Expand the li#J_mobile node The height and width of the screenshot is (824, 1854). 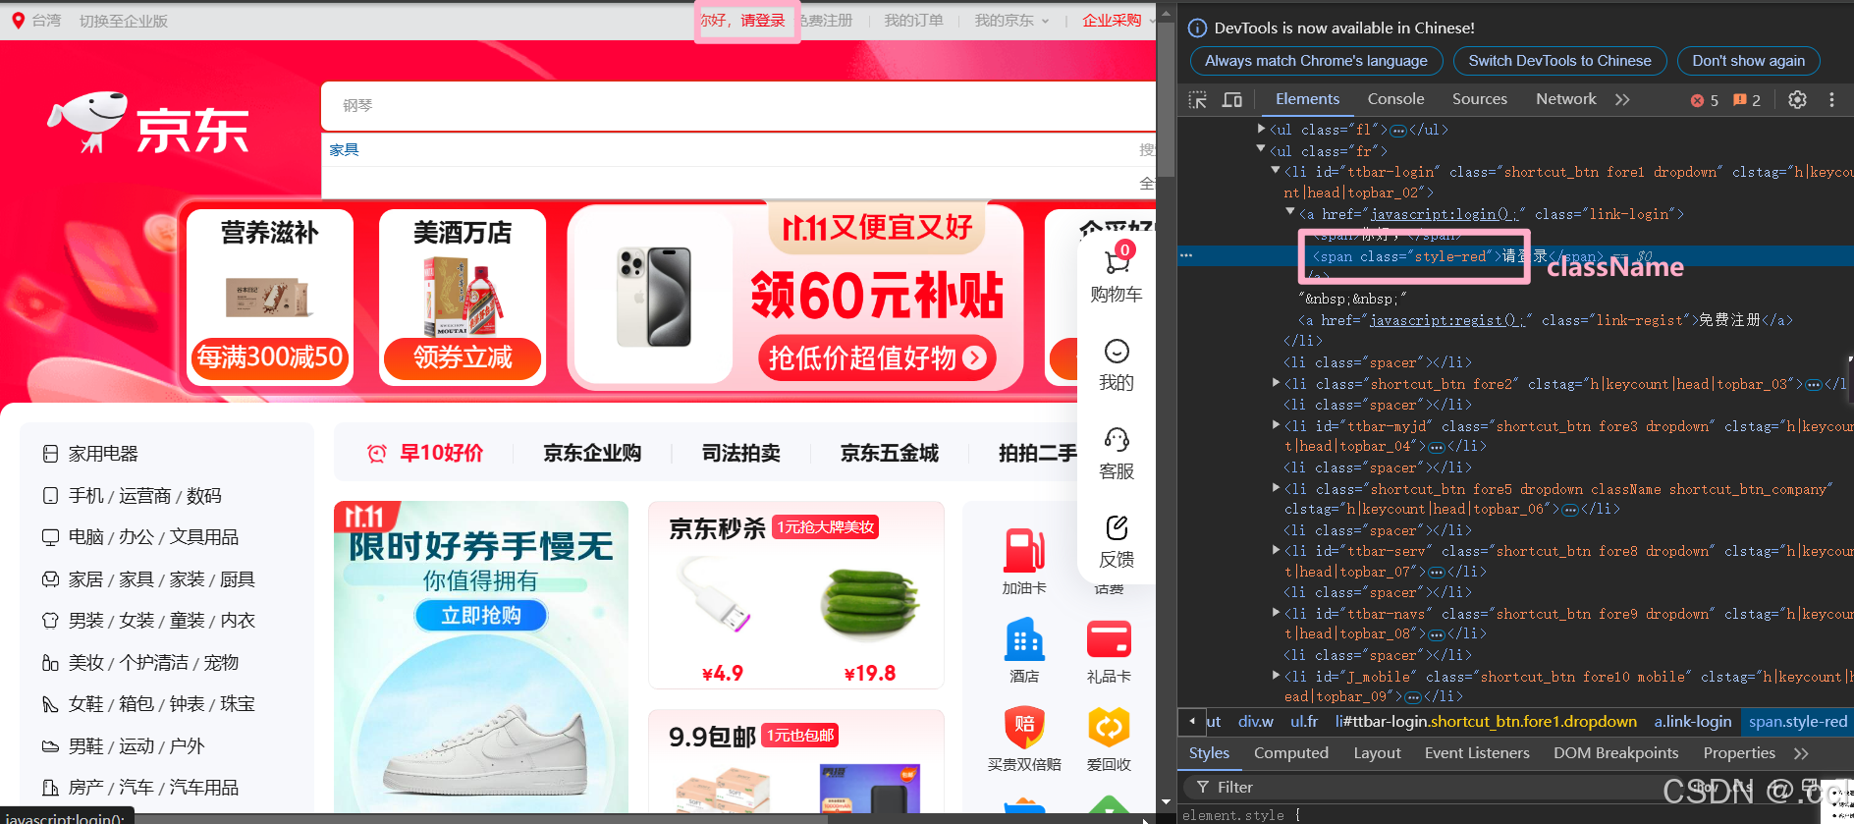point(1276,676)
